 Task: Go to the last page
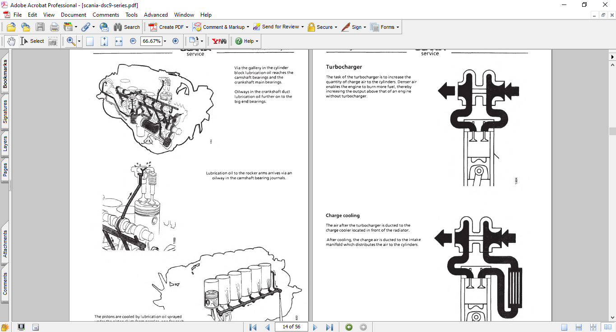329,327
